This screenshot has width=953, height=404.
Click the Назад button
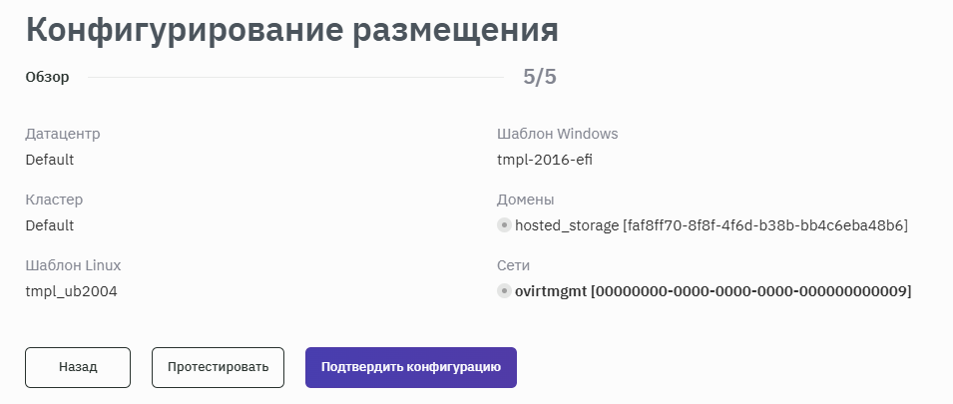[x=78, y=367]
